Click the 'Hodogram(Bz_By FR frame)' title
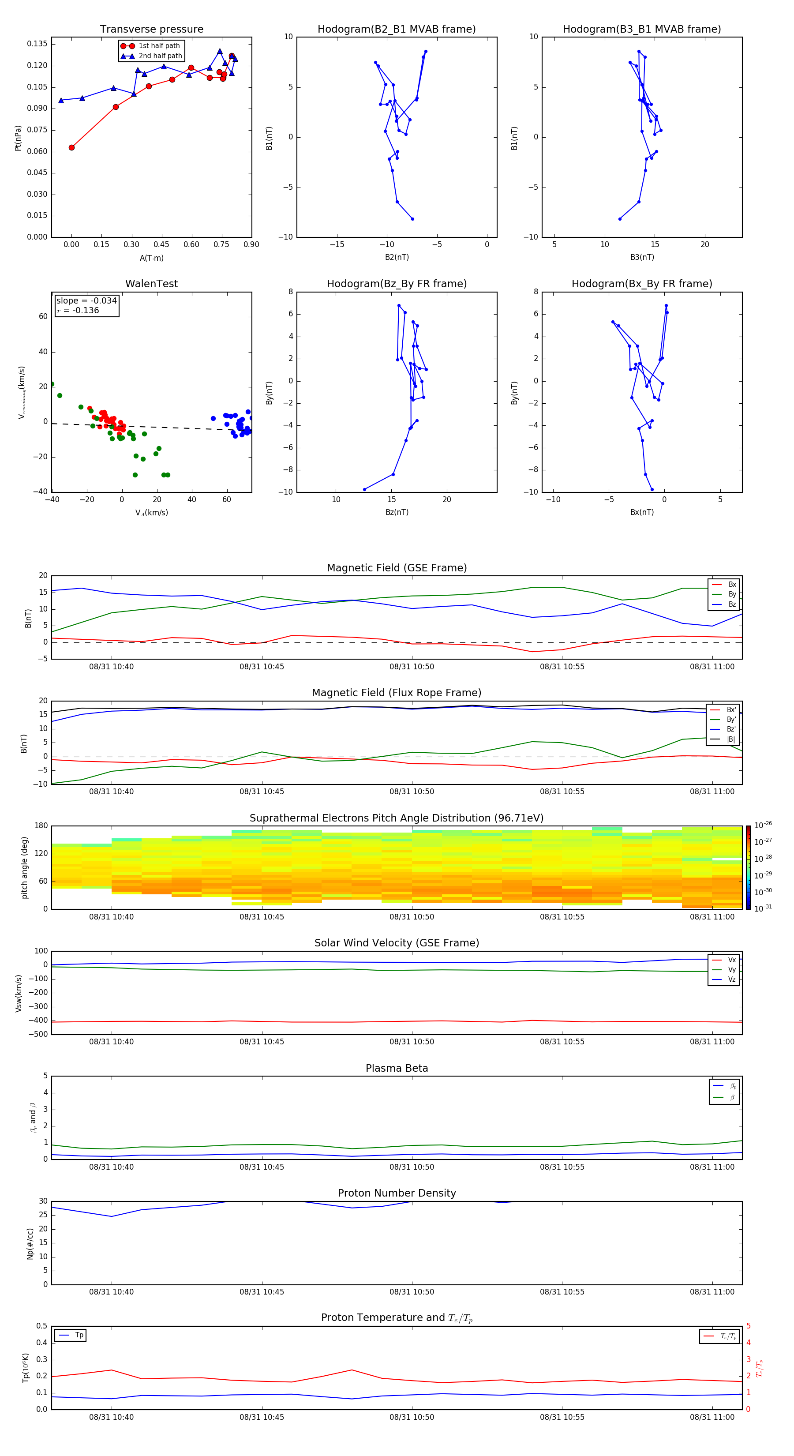This screenshot has width=794, height=1456. pyautogui.click(x=397, y=284)
